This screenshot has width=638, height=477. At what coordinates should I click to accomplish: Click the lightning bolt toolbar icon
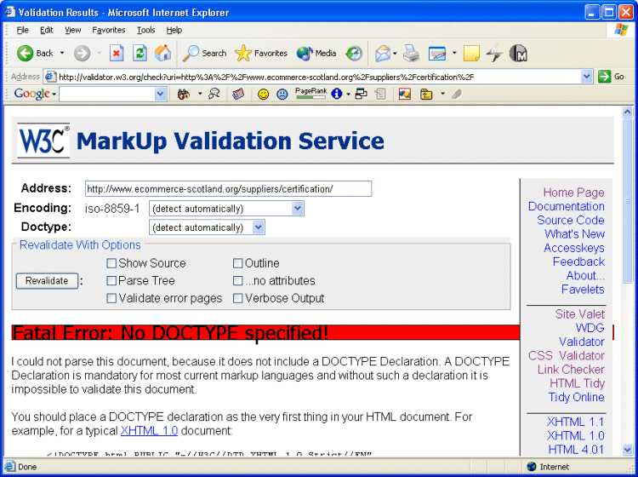(x=494, y=54)
